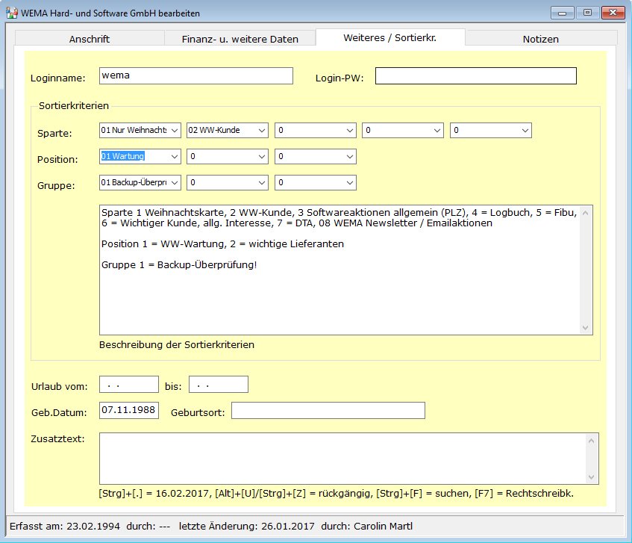Close the WEMA bearbeiten window
This screenshot has width=632, height=543.
point(613,13)
